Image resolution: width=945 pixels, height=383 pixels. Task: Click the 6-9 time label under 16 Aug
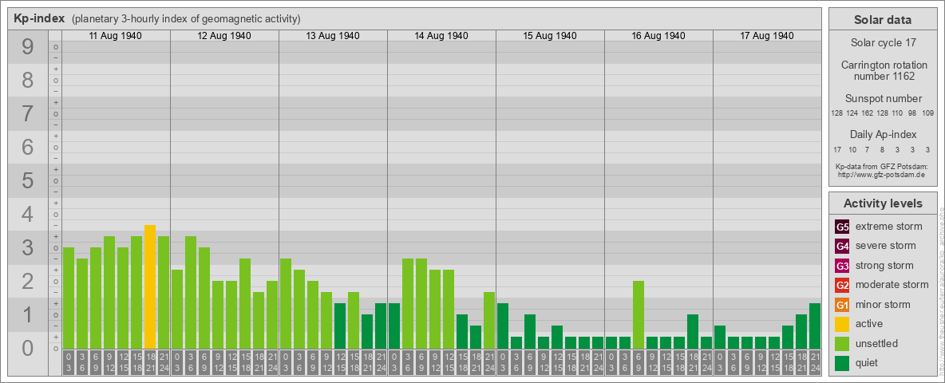(639, 363)
